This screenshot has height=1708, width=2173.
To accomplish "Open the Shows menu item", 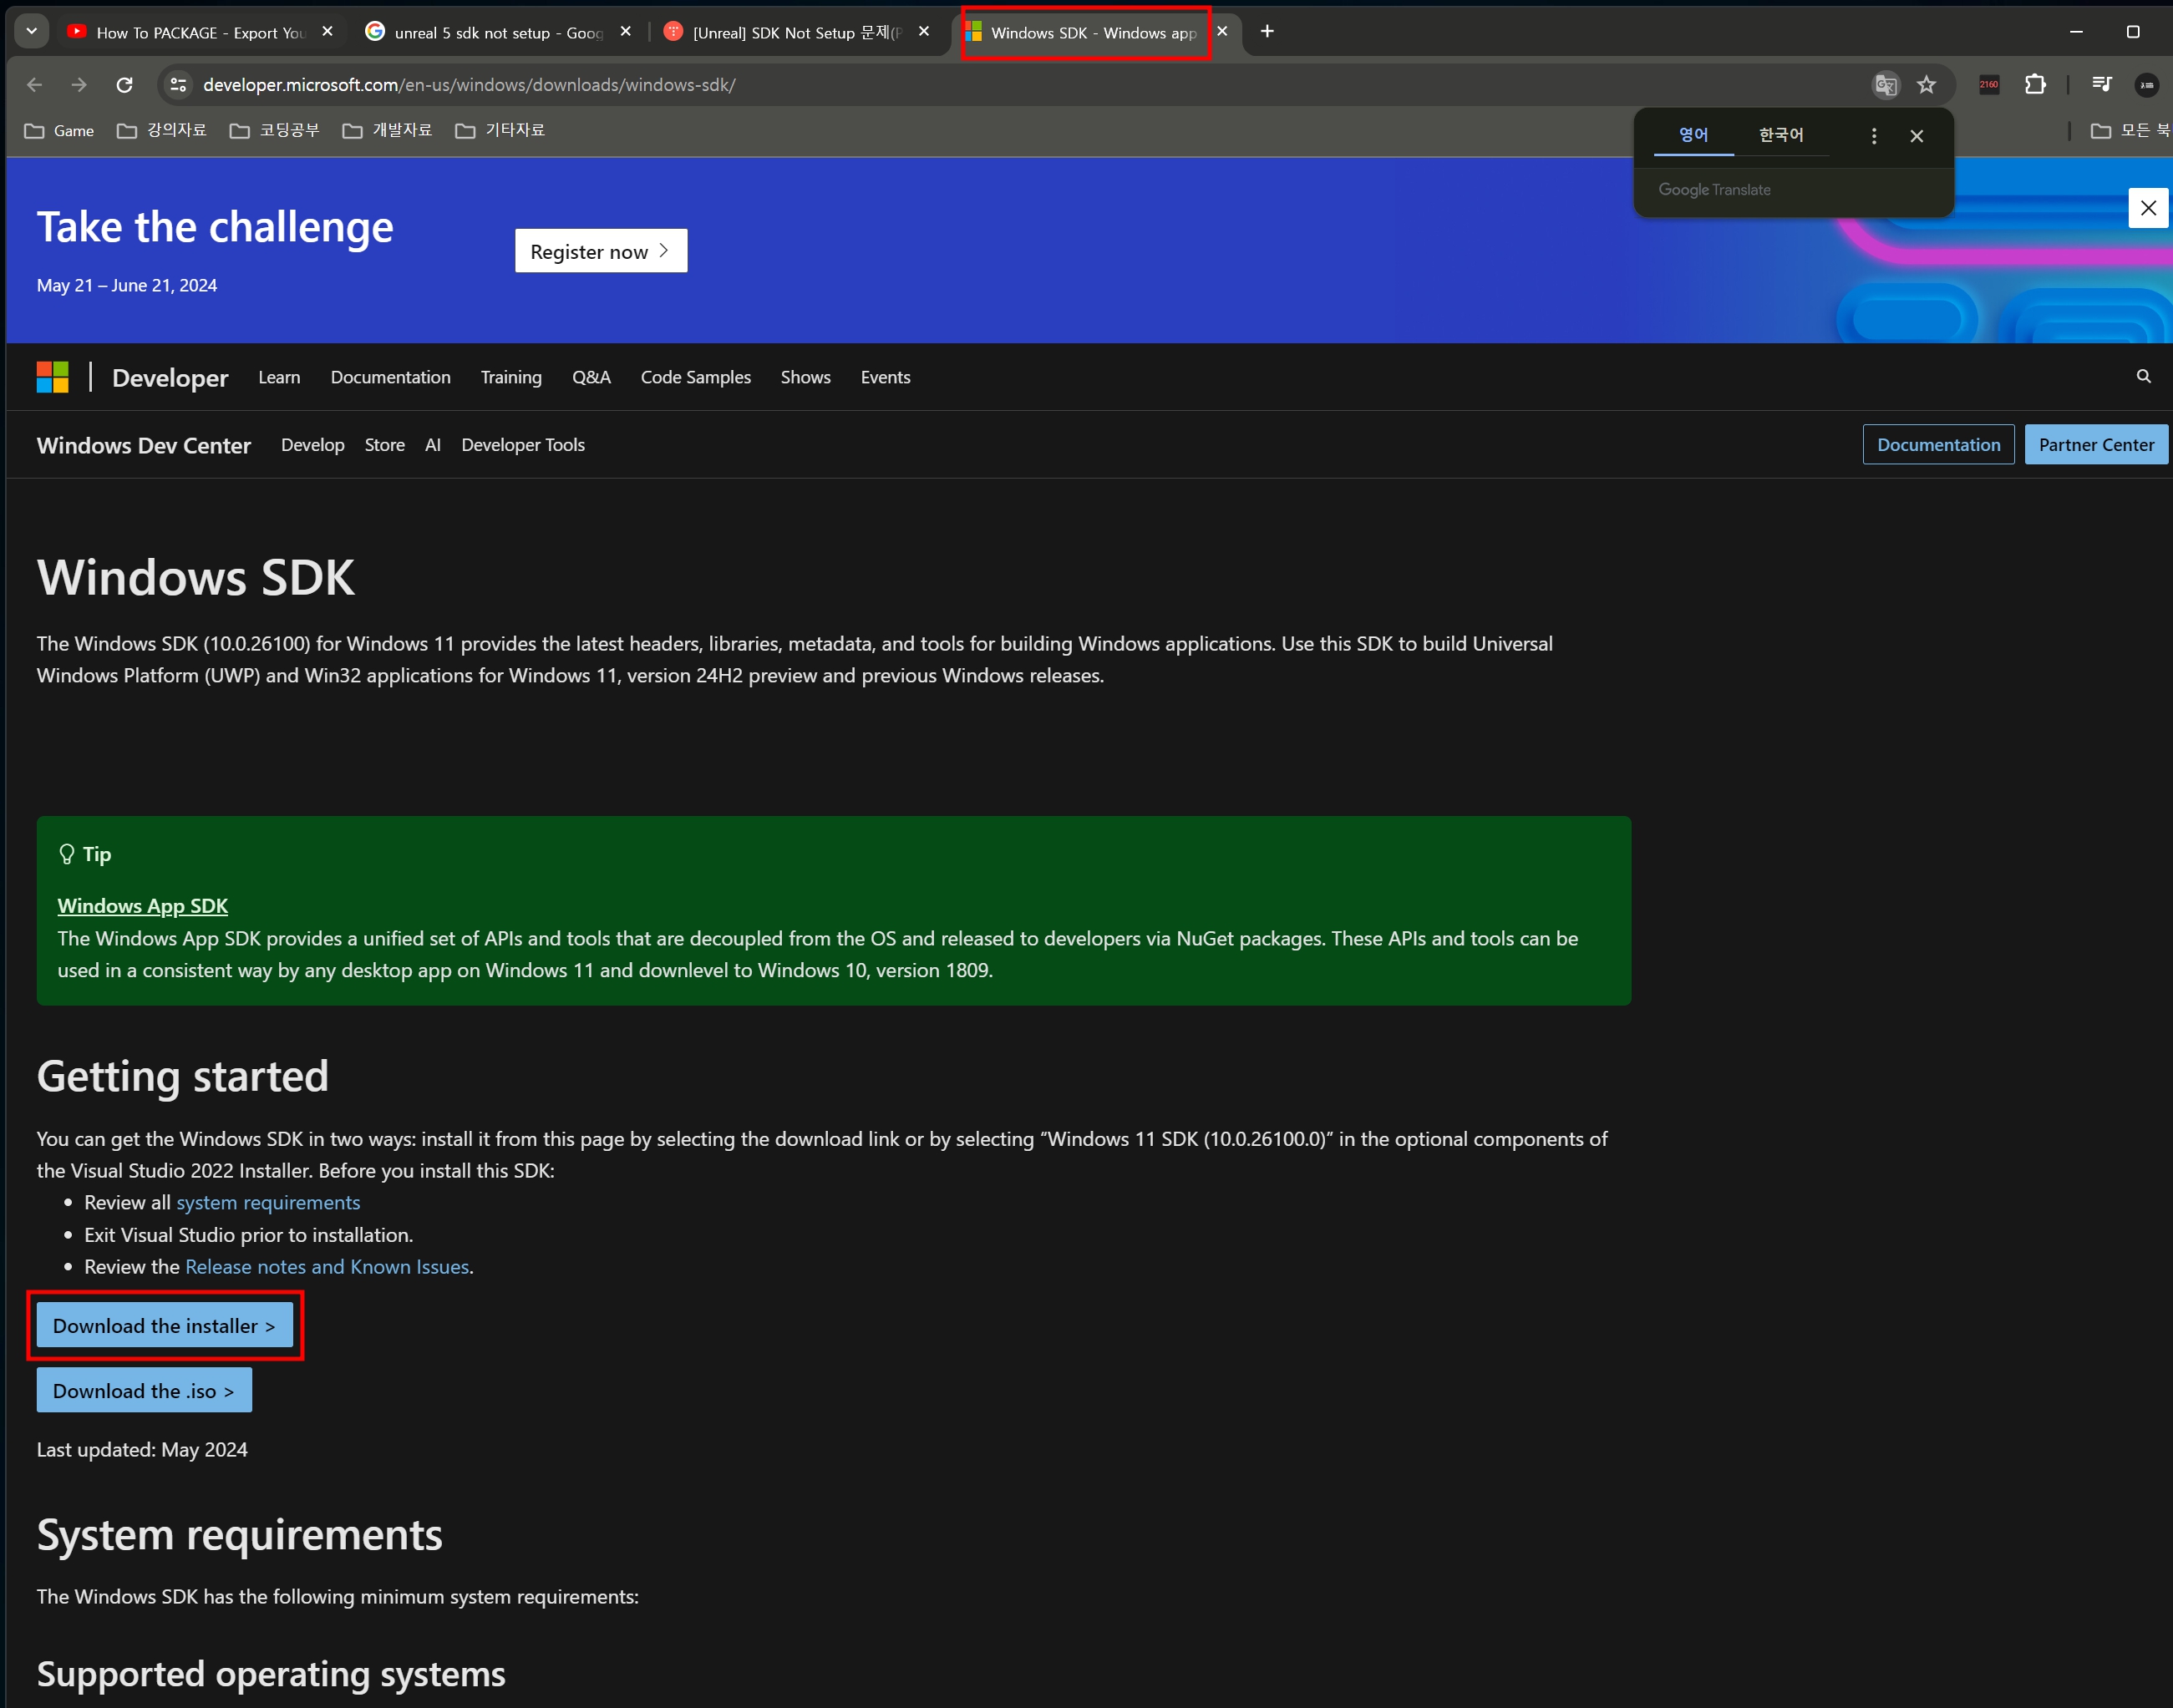I will (806, 377).
